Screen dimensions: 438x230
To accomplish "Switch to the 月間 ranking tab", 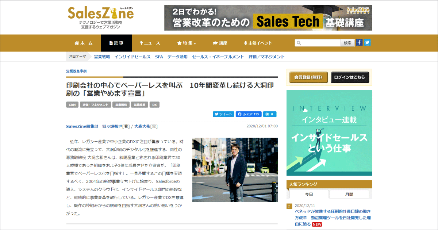I will [349, 194].
